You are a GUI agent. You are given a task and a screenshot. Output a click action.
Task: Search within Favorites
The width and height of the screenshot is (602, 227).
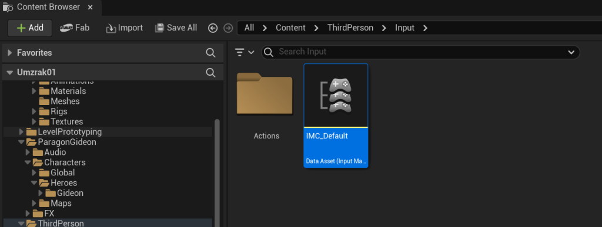pyautogui.click(x=210, y=53)
